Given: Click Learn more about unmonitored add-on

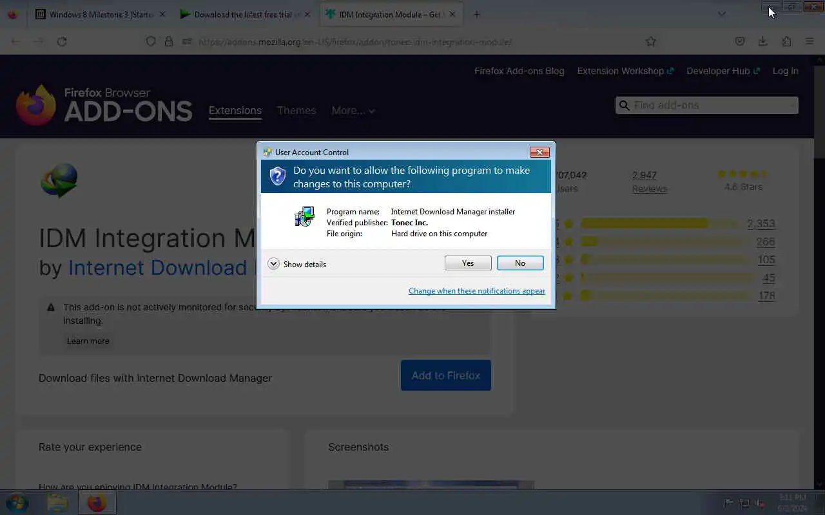Looking at the screenshot, I should (x=88, y=341).
